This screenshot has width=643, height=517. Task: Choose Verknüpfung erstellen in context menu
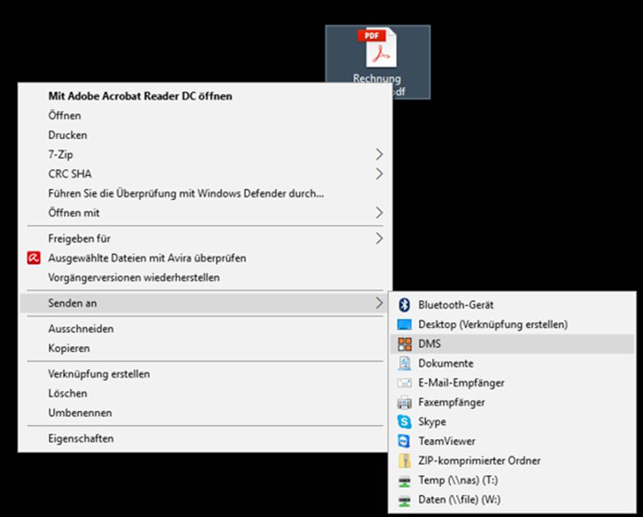tap(205, 374)
